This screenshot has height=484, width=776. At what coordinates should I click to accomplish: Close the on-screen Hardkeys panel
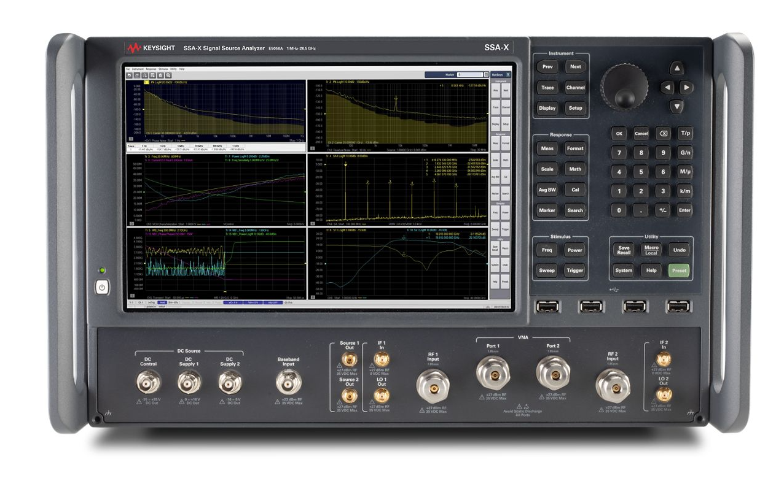coord(508,74)
